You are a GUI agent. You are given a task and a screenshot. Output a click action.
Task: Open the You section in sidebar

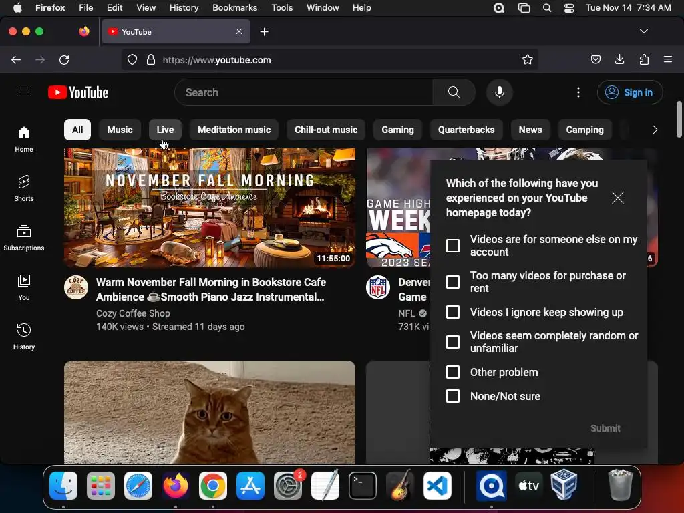click(24, 287)
